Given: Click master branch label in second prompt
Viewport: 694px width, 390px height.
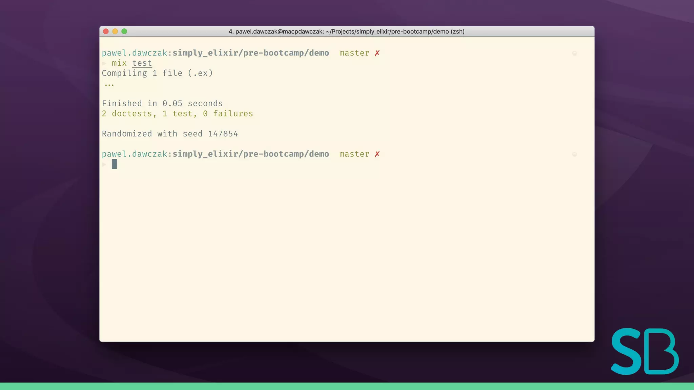Looking at the screenshot, I should point(354,154).
